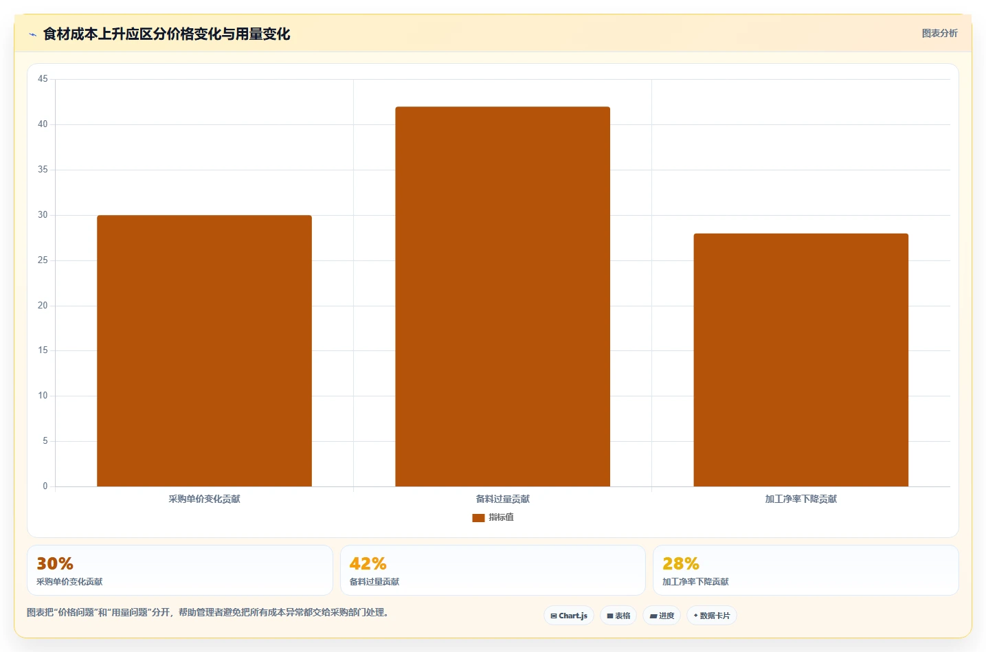
Task: Click the 42% stat card
Action: (x=493, y=570)
